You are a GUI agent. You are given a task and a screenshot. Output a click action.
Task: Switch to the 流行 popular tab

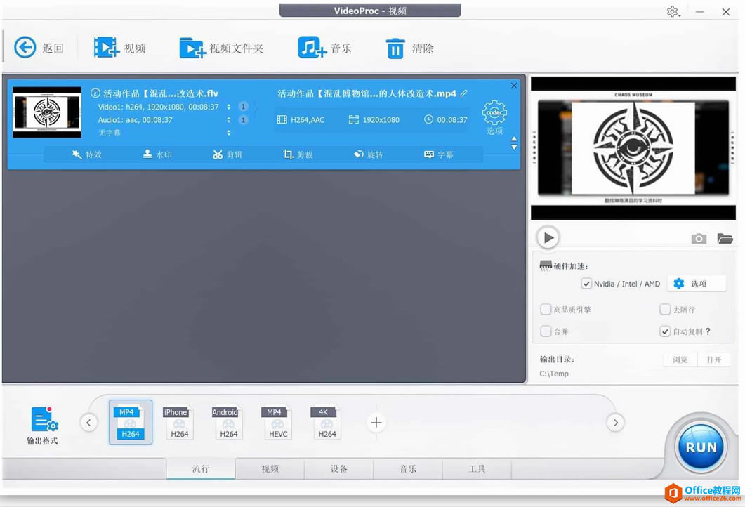click(x=201, y=468)
